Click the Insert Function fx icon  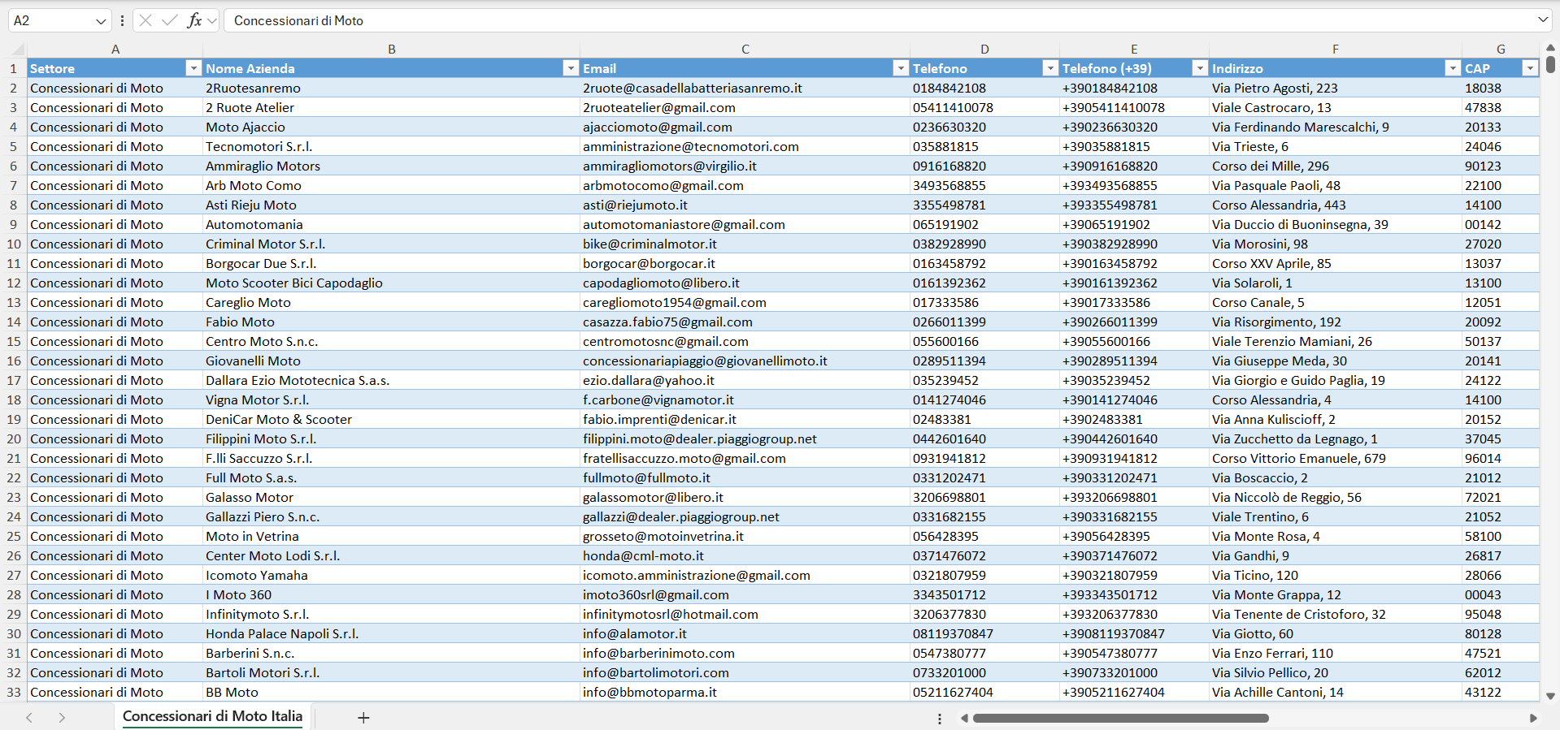[194, 20]
